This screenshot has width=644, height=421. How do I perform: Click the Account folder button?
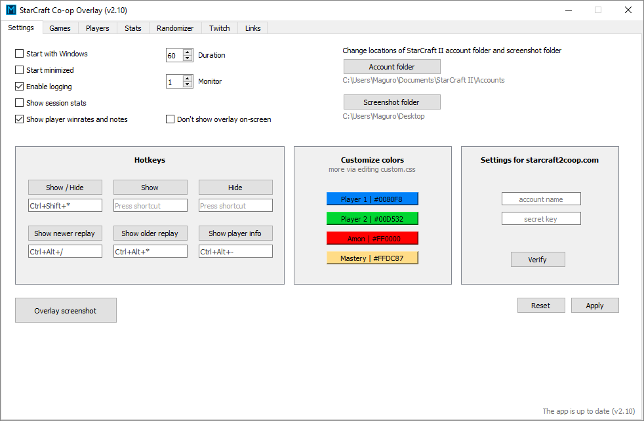tap(392, 66)
